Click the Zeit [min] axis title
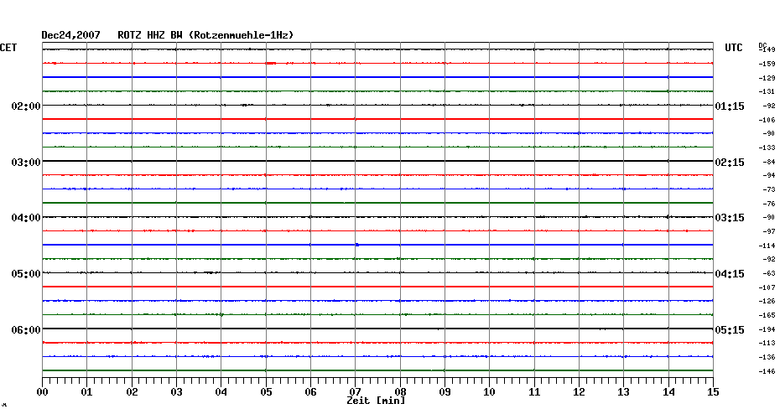 [376, 401]
